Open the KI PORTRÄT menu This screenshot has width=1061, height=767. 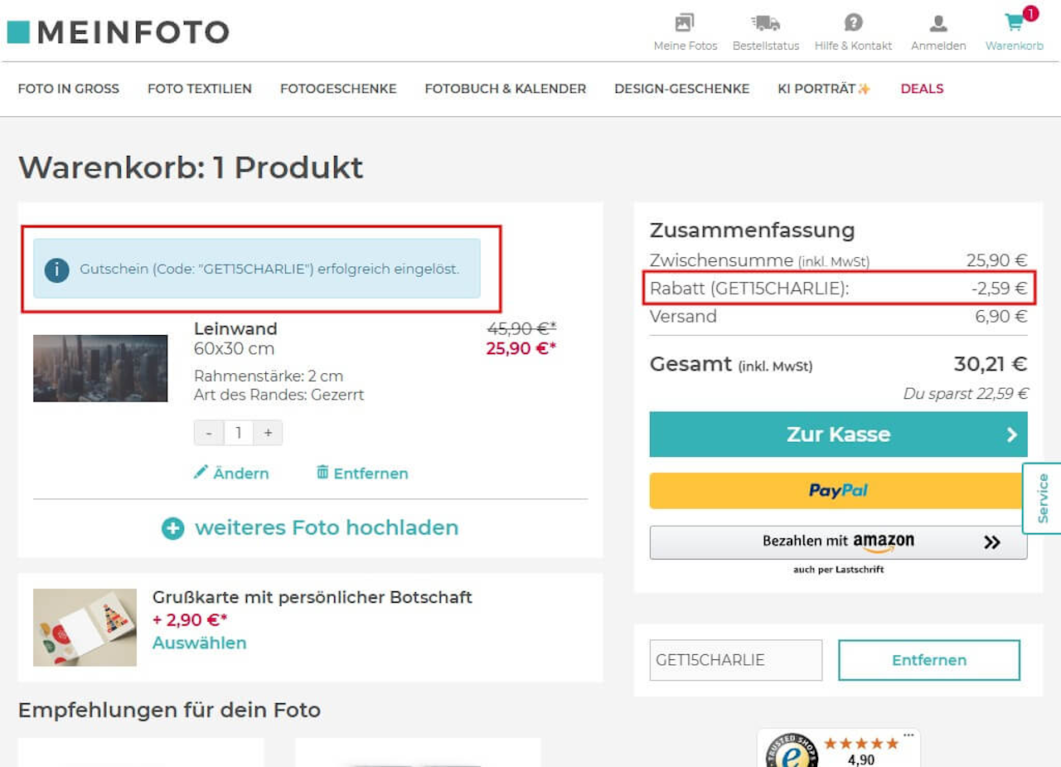pyautogui.click(x=824, y=89)
